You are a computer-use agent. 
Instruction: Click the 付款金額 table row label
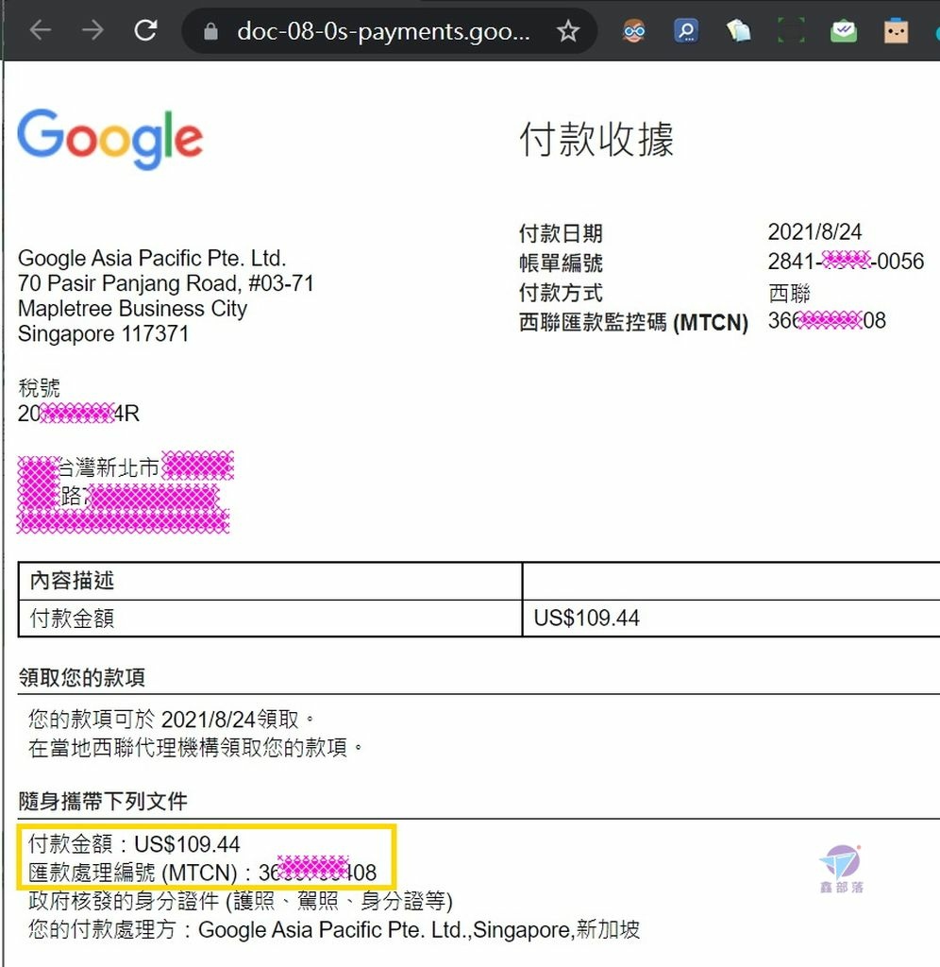click(x=72, y=618)
